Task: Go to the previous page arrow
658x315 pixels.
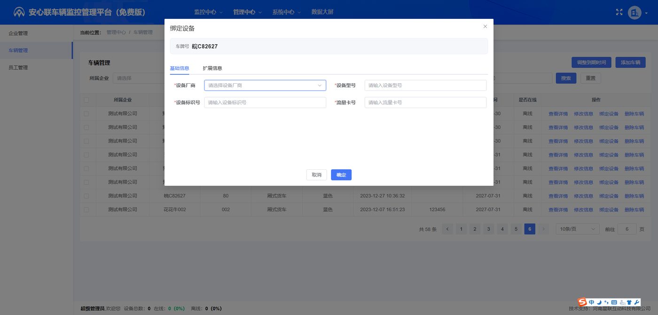Action: point(447,229)
